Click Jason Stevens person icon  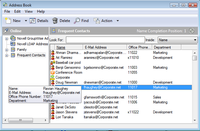click(53, 112)
